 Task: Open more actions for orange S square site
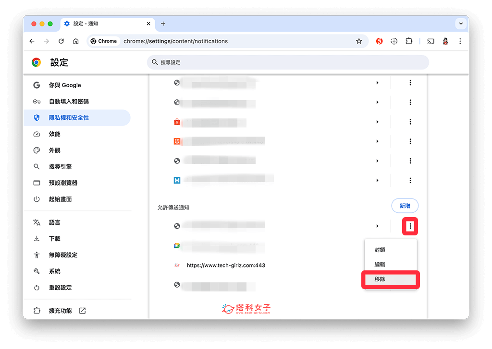tap(410, 141)
